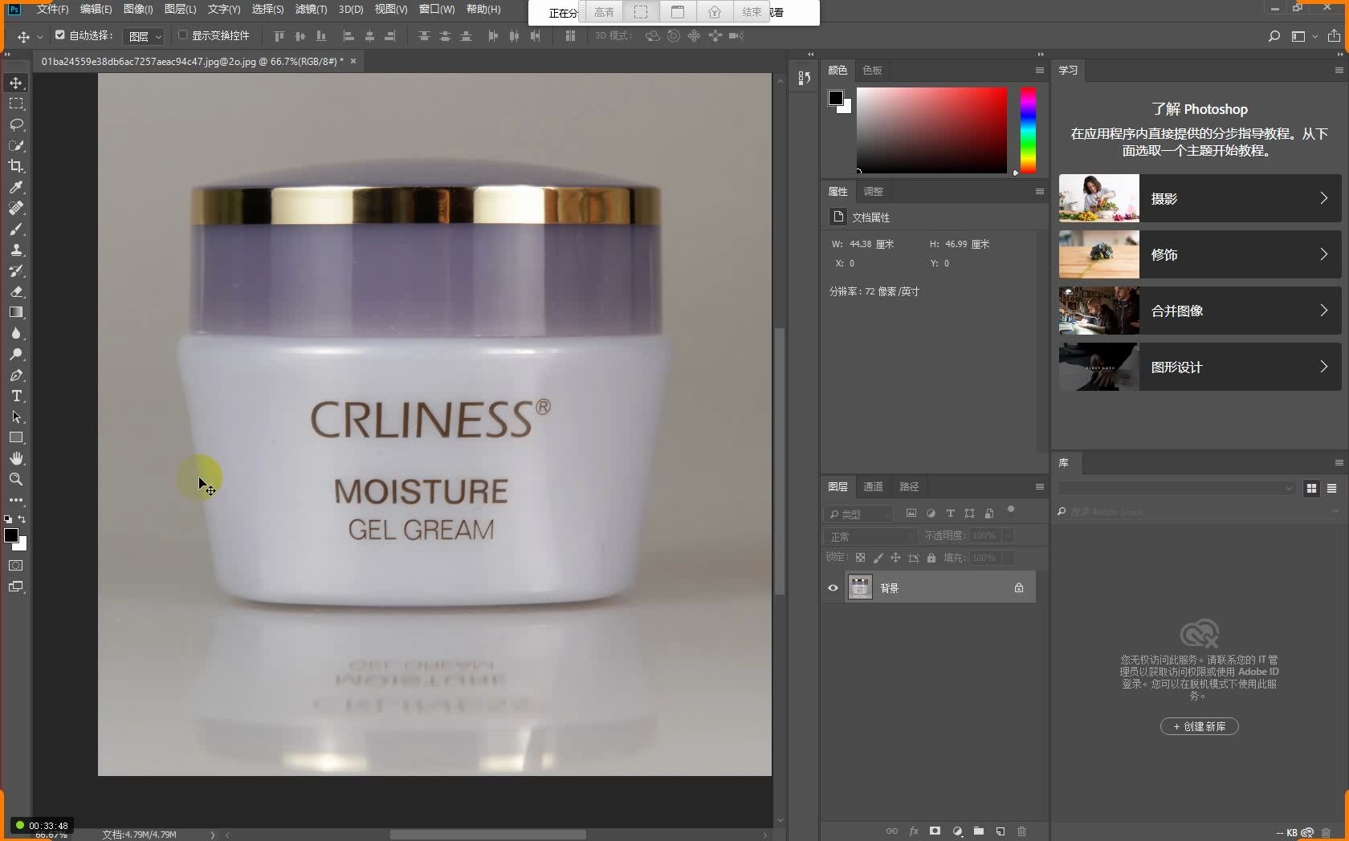Screen dimensions: 1349x841
Task: Select the Blur tool
Action: click(16, 334)
